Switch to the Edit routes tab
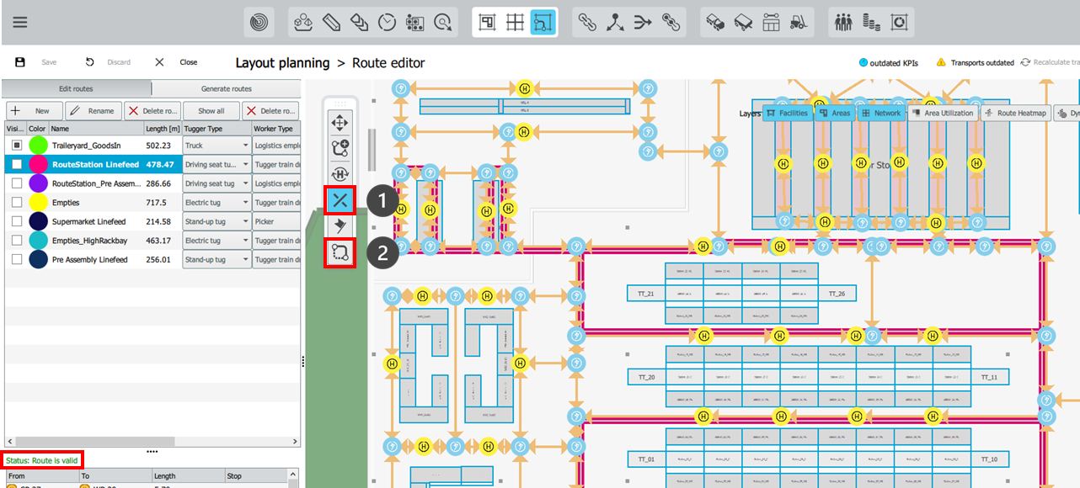This screenshot has height=488, width=1080. click(77, 89)
